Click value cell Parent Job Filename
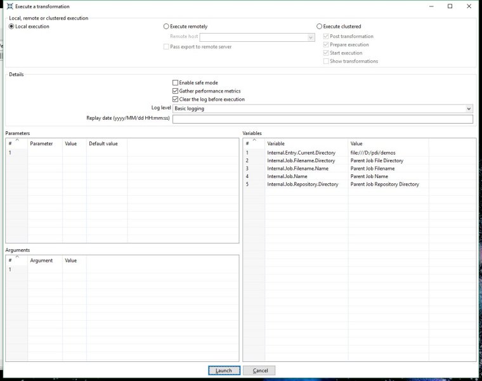This screenshot has height=381, width=482. pos(372,169)
